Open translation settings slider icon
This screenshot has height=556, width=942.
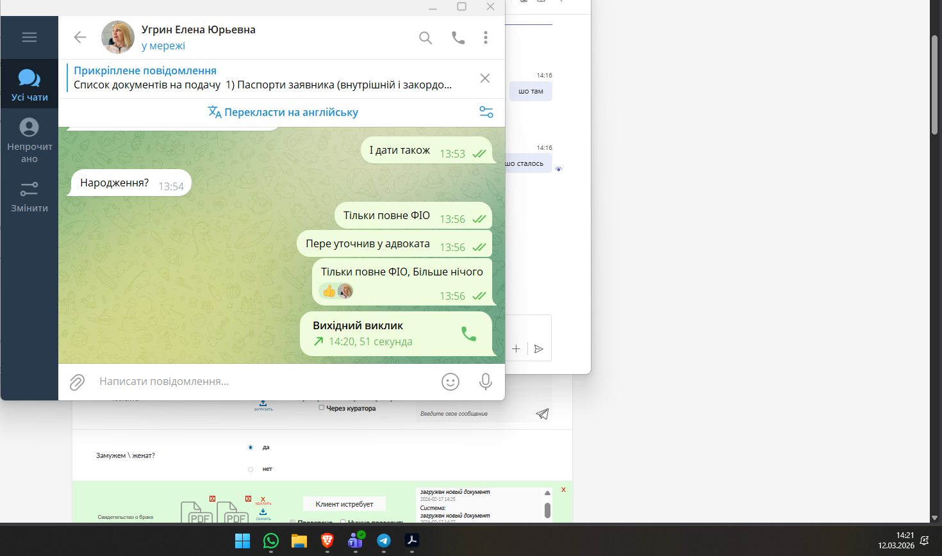(x=486, y=112)
